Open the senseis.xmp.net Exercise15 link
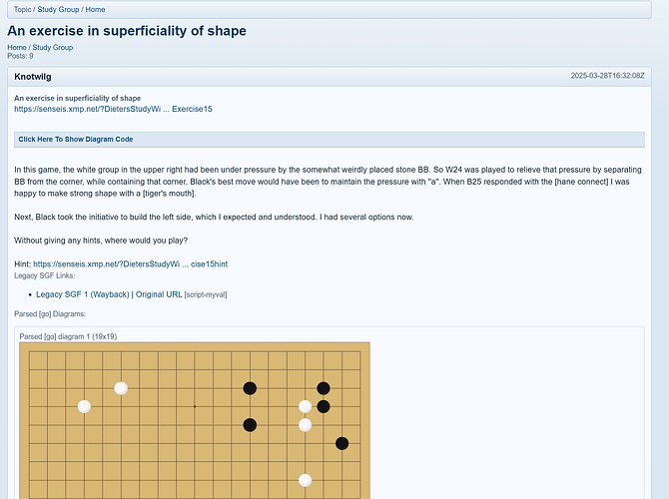Image resolution: width=669 pixels, height=499 pixels. (x=113, y=109)
